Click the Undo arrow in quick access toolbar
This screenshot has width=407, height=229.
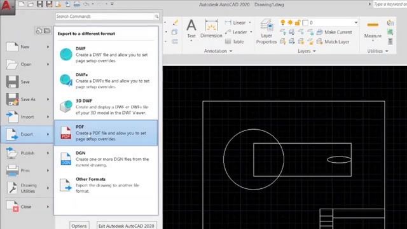86,4
